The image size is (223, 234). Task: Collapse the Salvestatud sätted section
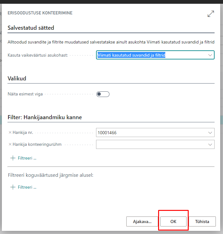[x=31, y=28]
